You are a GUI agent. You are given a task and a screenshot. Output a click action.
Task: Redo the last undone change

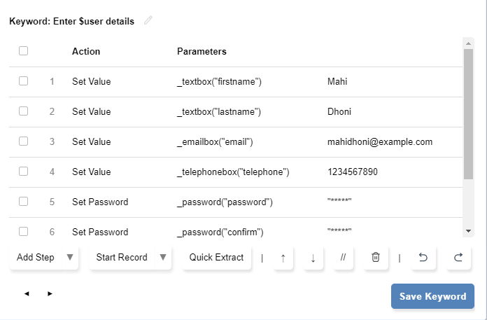pyautogui.click(x=458, y=258)
